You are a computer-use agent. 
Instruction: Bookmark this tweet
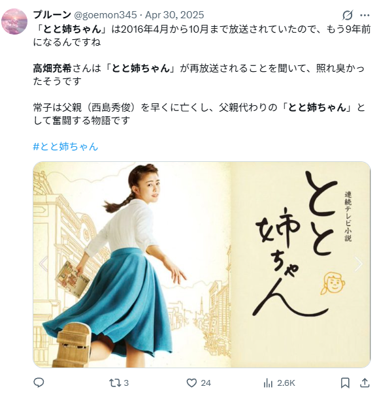pos(345,383)
